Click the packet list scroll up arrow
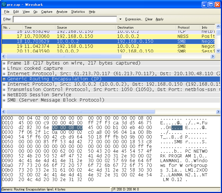222x193 pixels. 218,26
